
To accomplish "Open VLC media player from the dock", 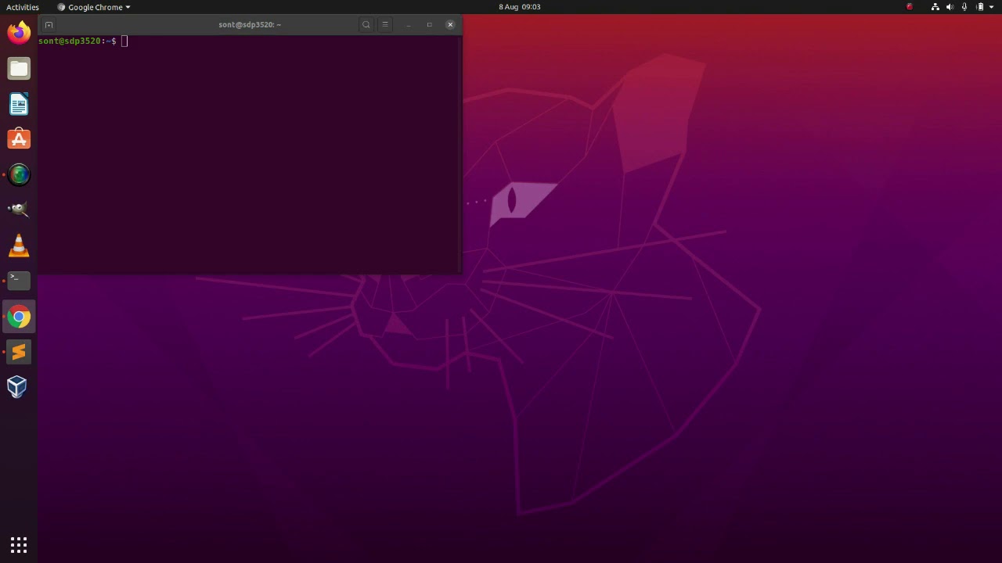I will click(x=19, y=246).
